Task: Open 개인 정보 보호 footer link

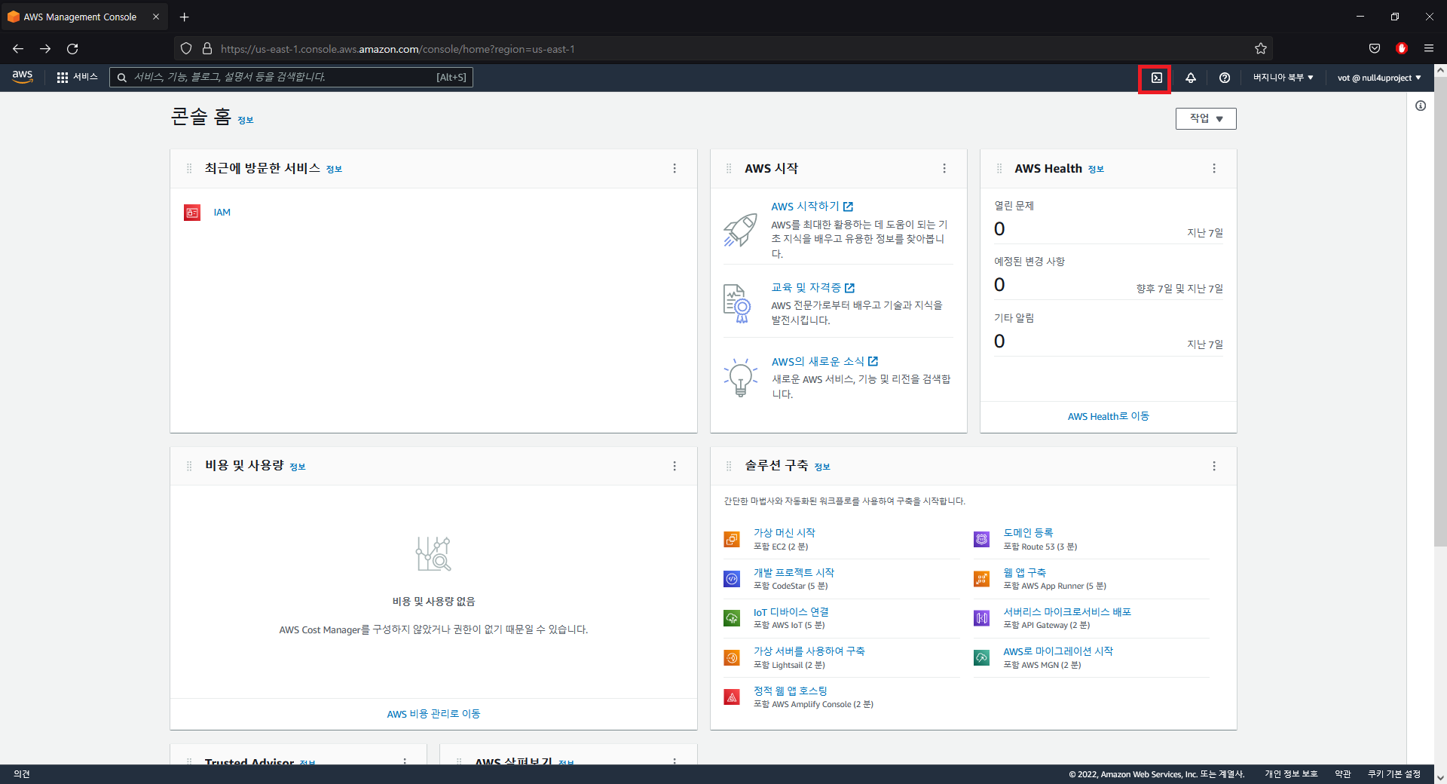Action: click(x=1291, y=774)
